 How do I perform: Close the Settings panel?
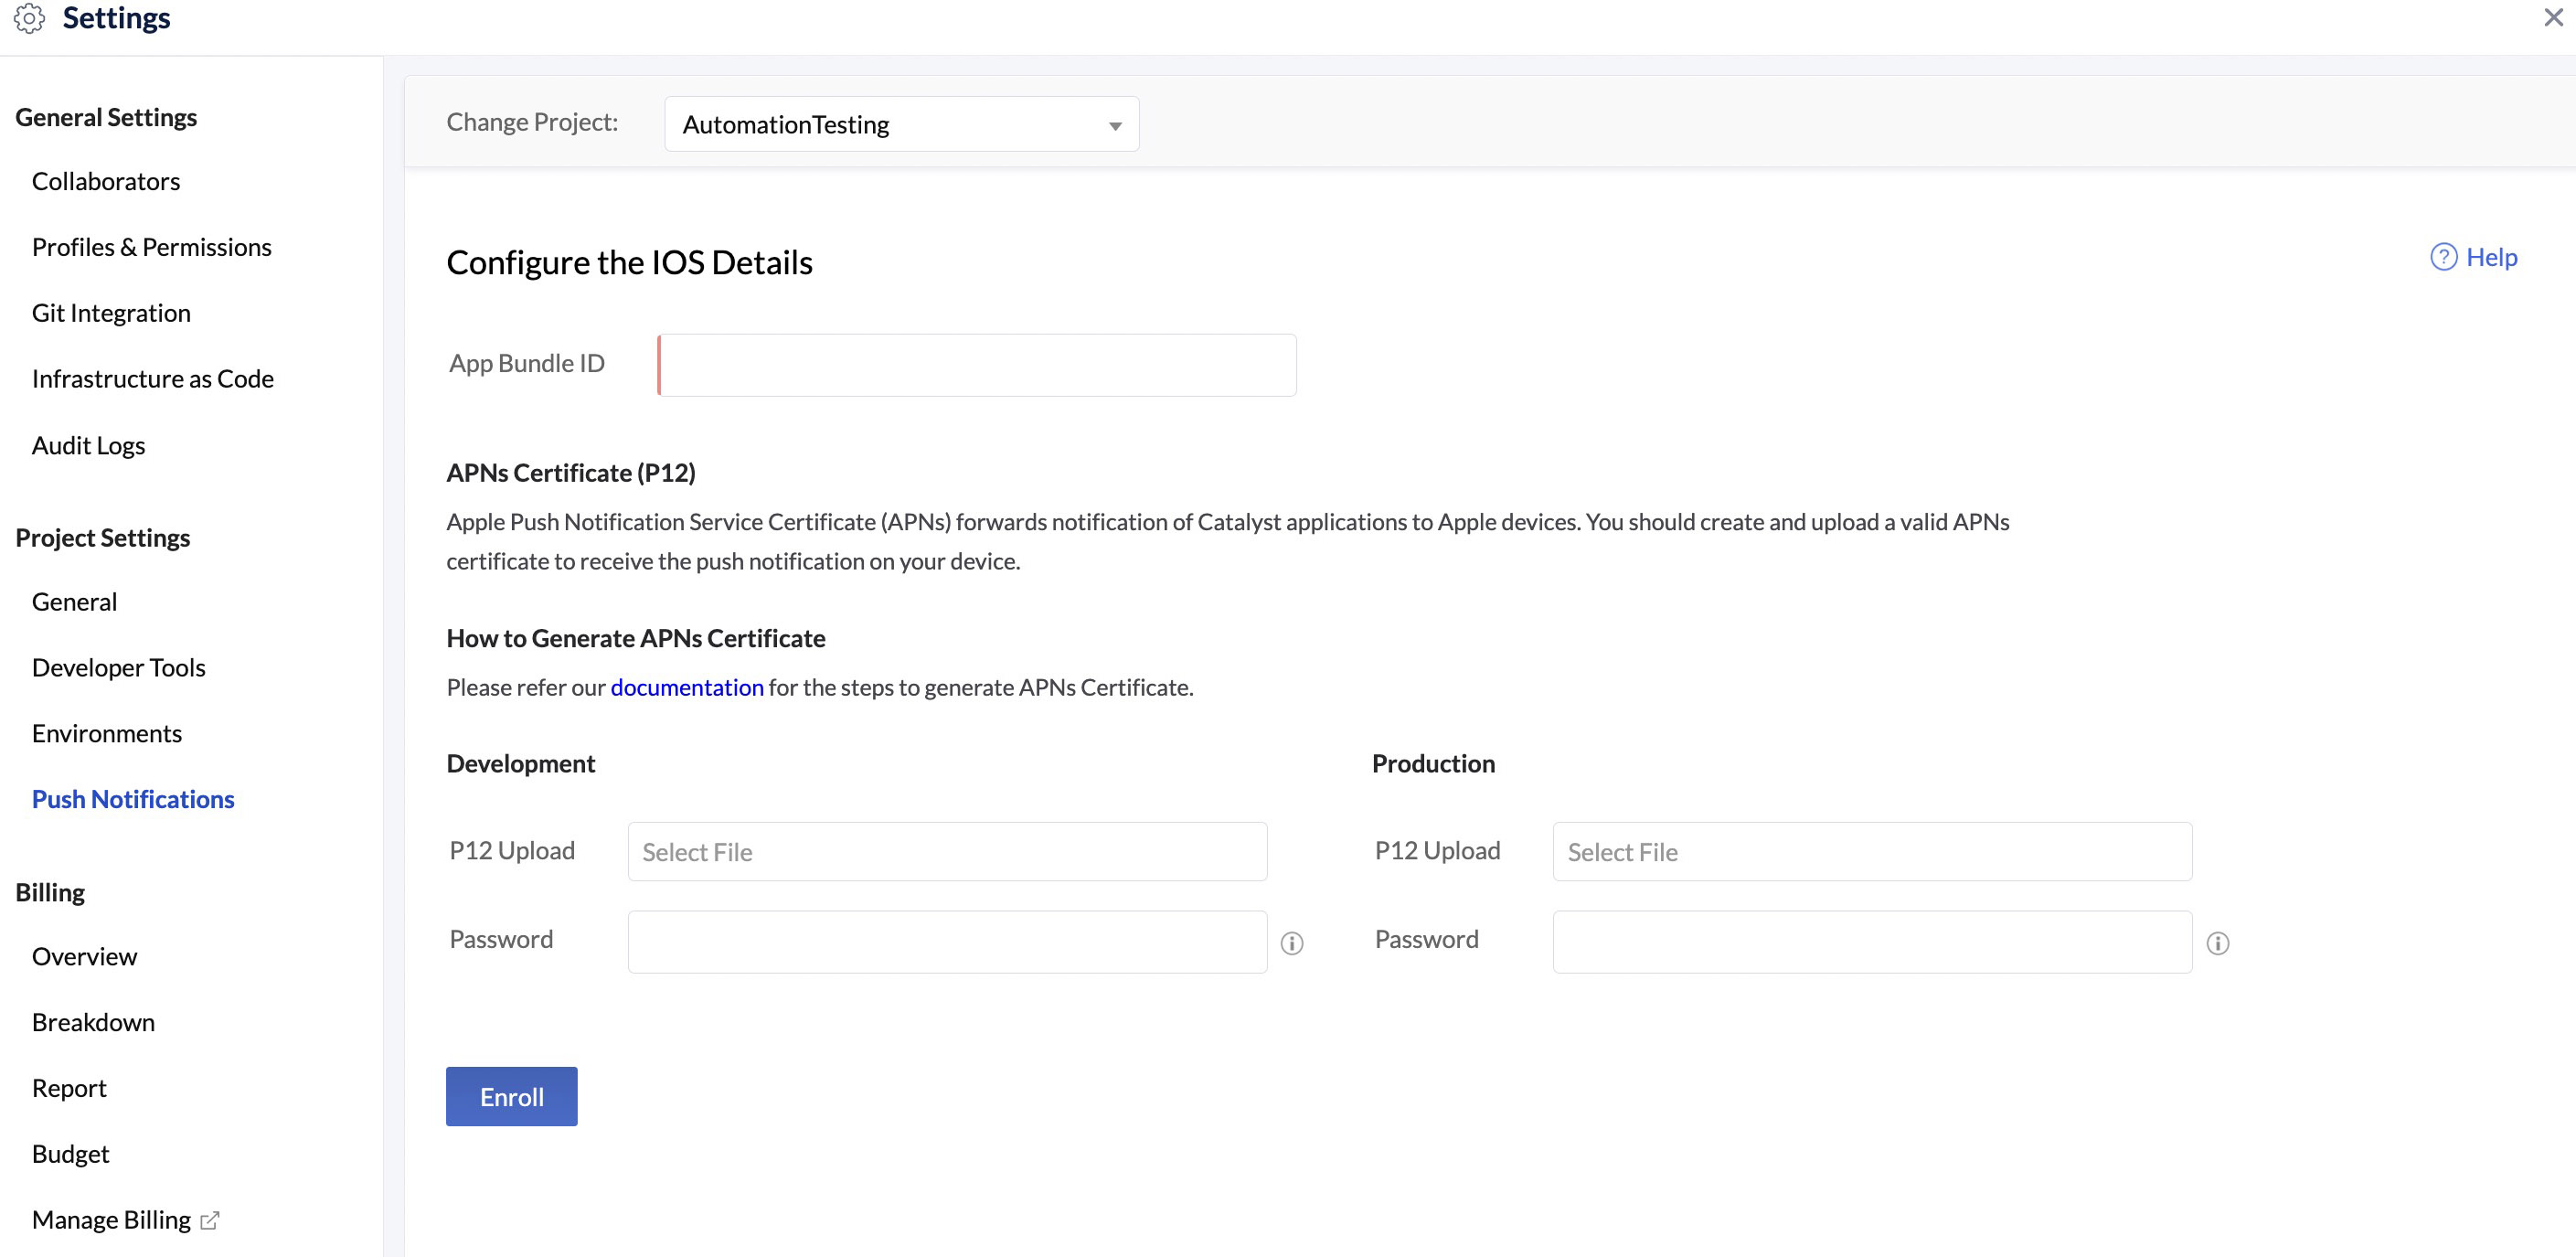coord(2552,18)
